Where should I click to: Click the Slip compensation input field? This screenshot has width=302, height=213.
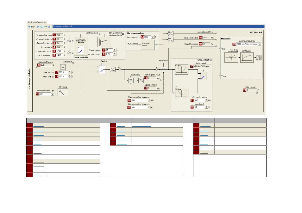click(x=148, y=37)
